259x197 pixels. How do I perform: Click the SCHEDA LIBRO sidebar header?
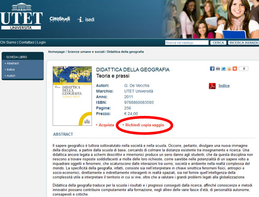coord(22,57)
